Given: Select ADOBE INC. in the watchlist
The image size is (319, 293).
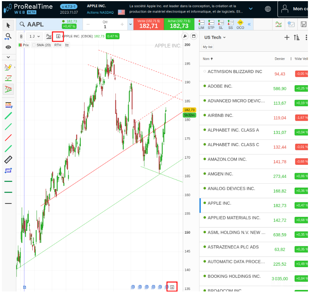Looking at the screenshot, I should pyautogui.click(x=254, y=88).
